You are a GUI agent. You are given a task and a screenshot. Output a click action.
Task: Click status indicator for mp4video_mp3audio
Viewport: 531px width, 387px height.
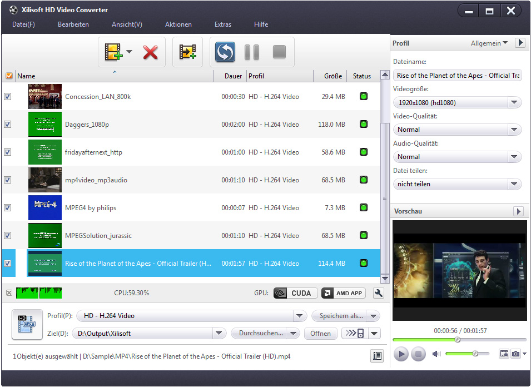pos(364,180)
